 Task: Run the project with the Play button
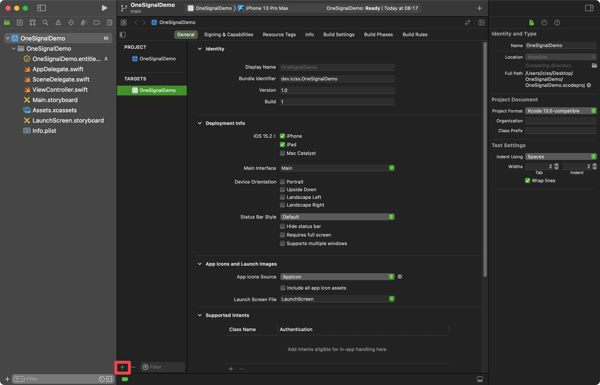[104, 8]
